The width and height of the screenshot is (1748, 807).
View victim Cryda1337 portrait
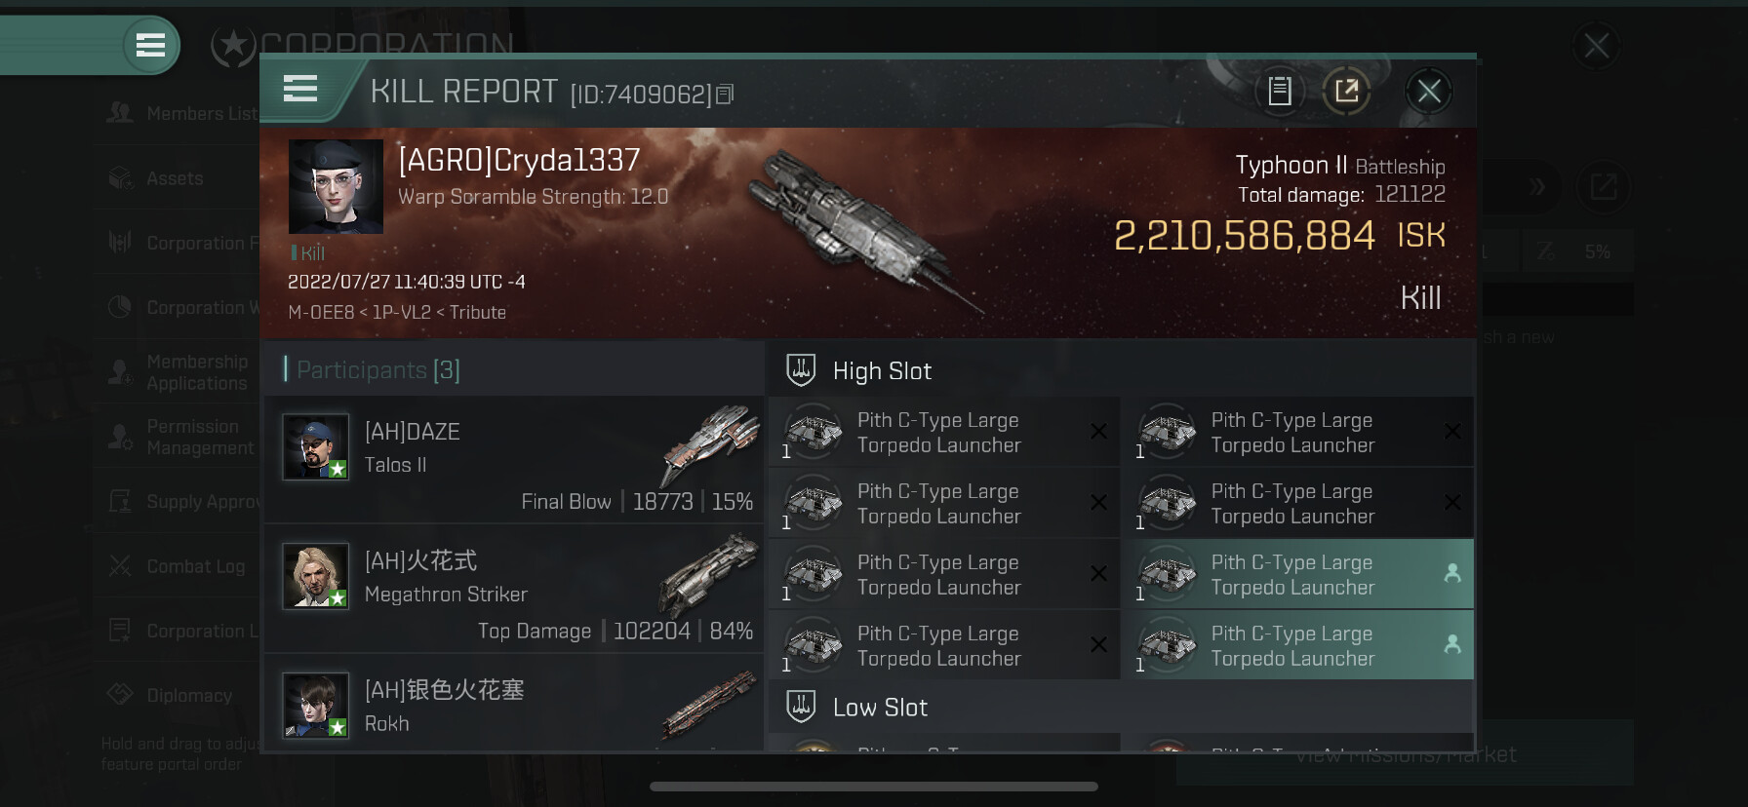point(336,186)
